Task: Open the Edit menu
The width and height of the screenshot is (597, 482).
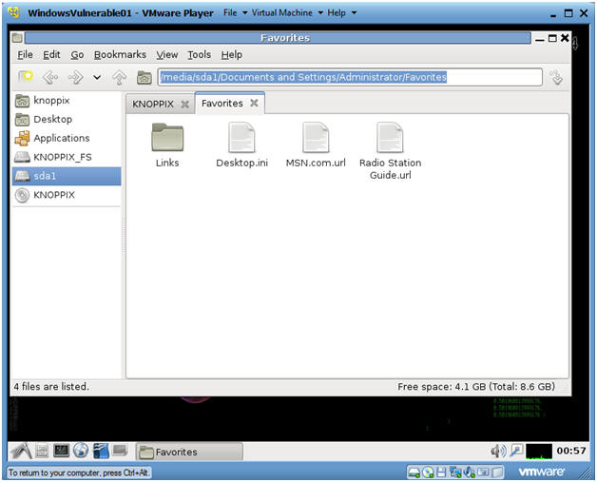Action: click(x=51, y=55)
